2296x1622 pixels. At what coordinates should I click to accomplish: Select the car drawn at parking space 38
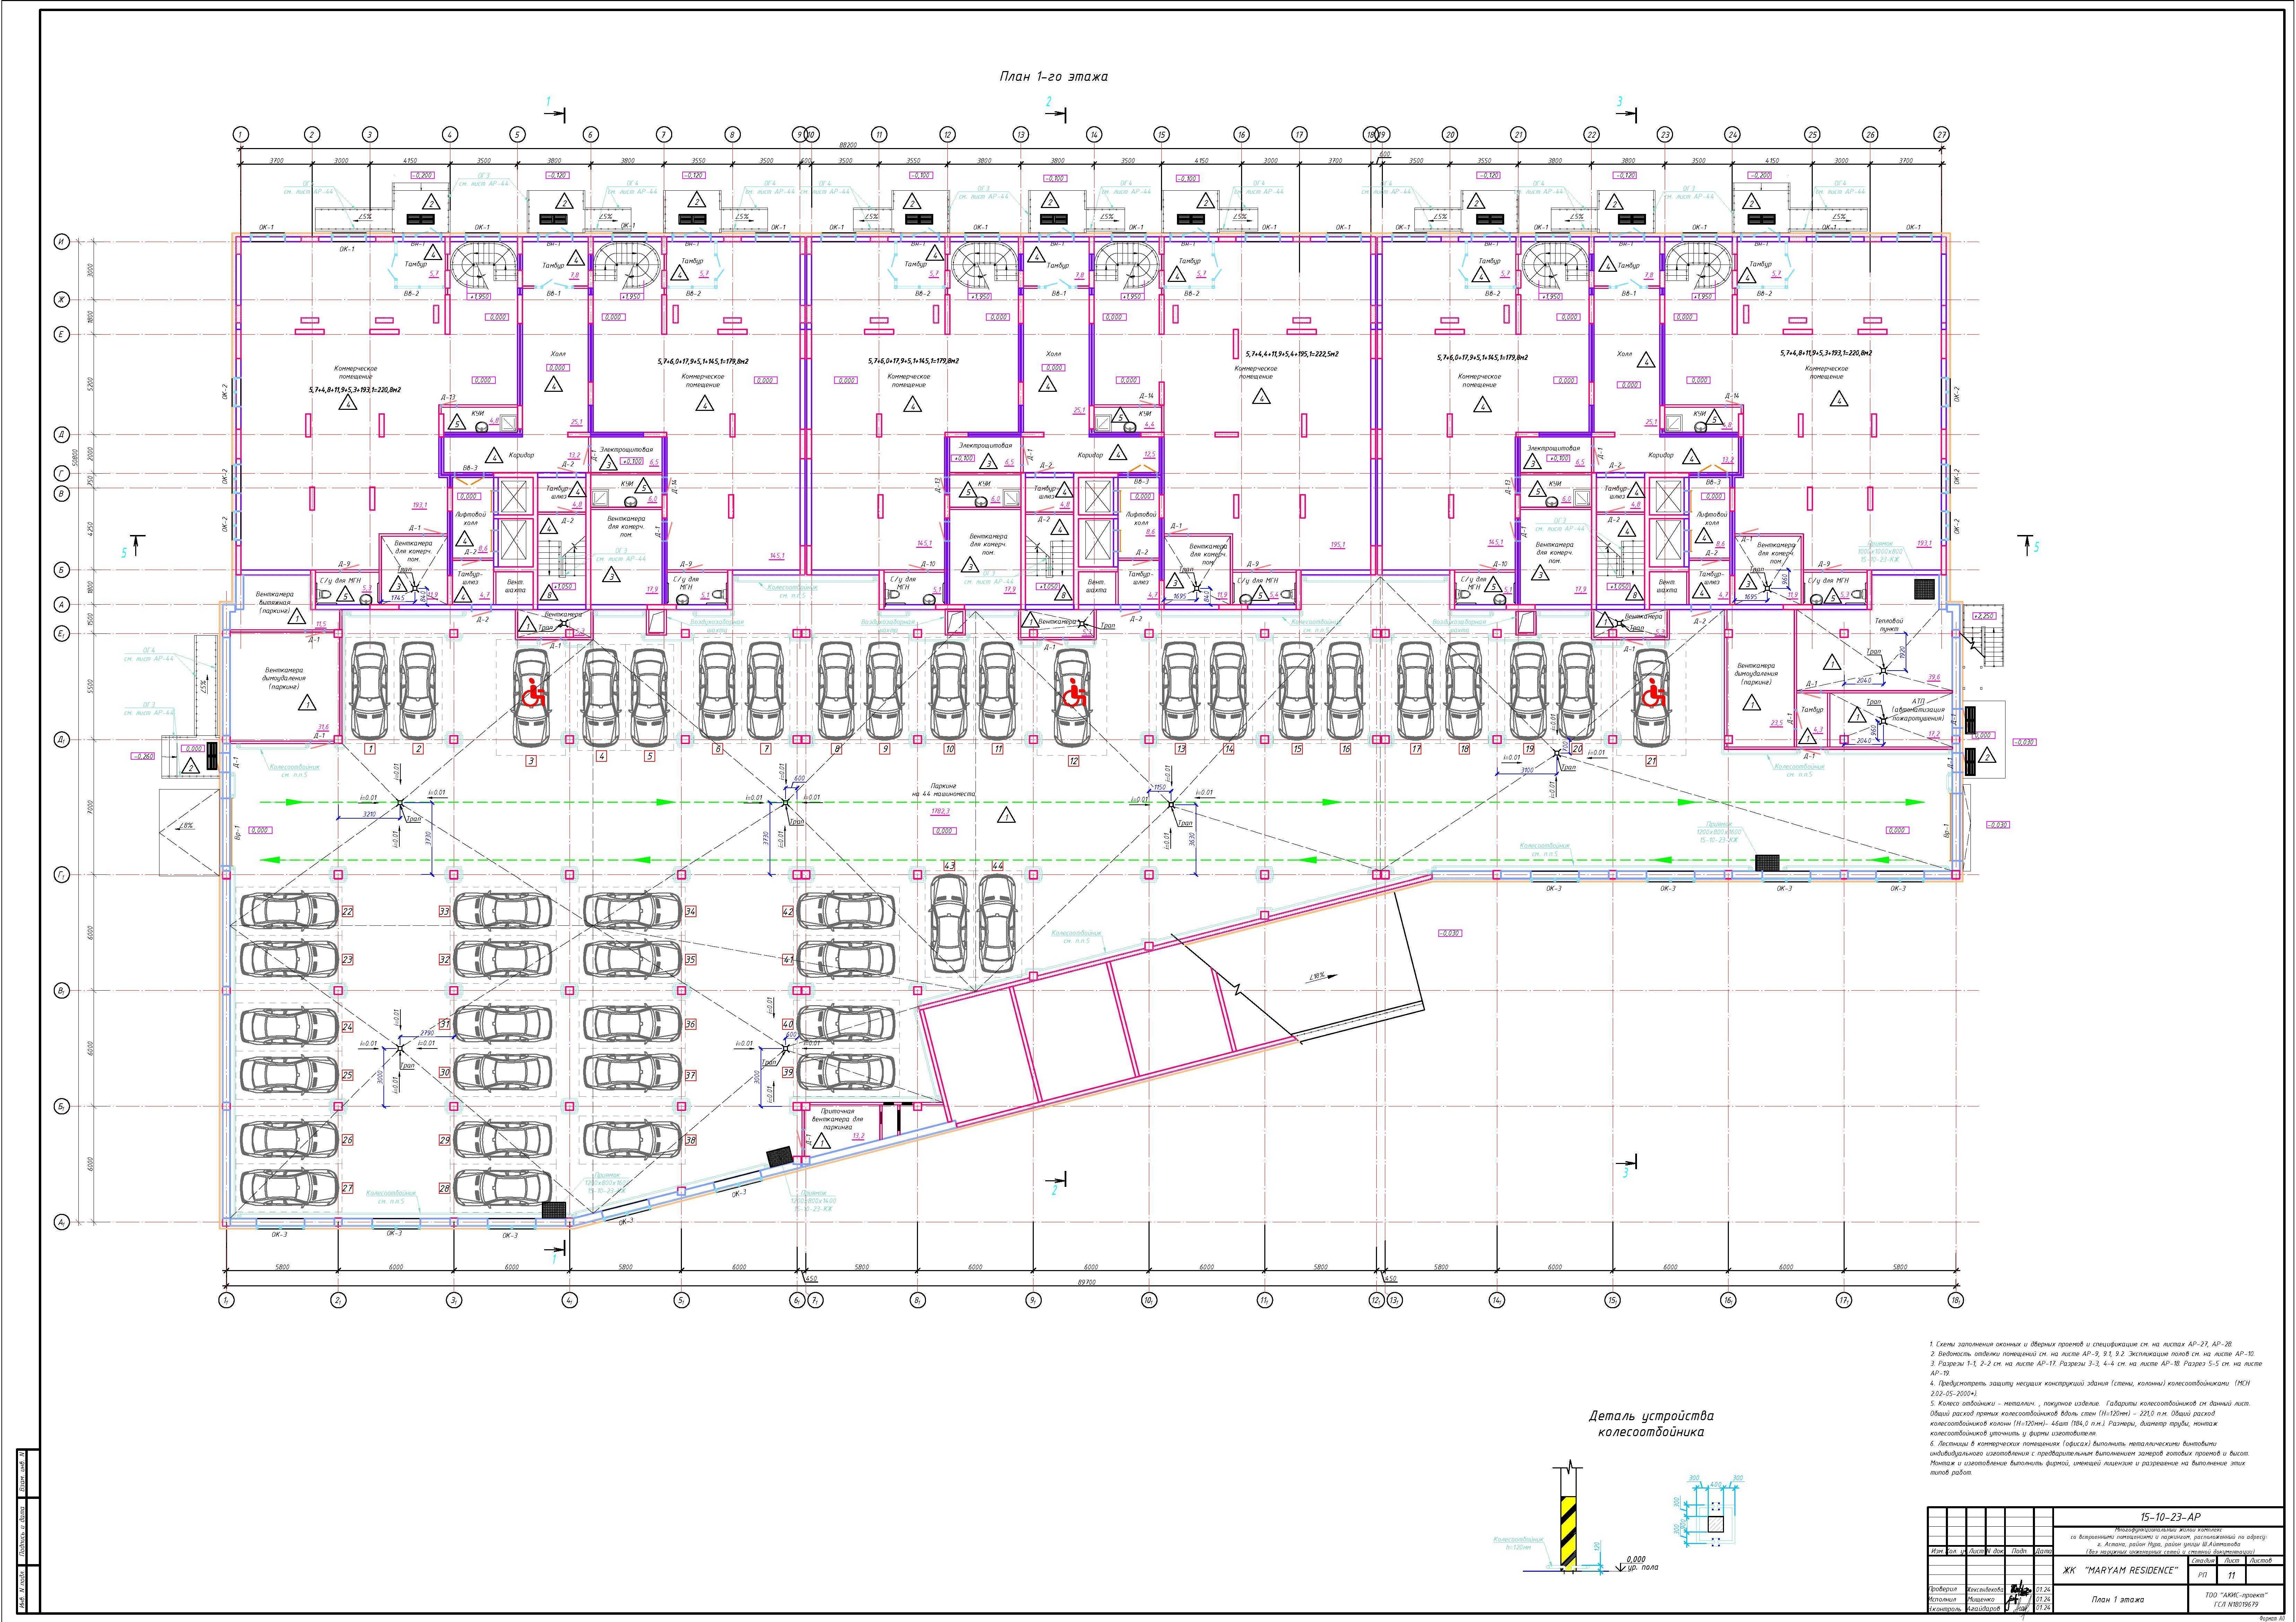click(x=633, y=1140)
